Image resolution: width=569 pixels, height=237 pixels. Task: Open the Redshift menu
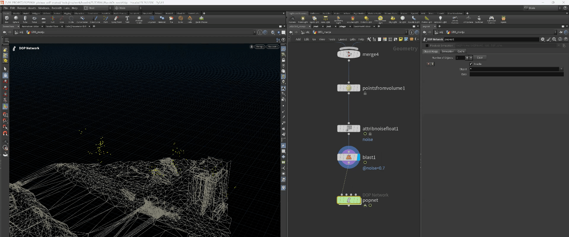coord(57,8)
